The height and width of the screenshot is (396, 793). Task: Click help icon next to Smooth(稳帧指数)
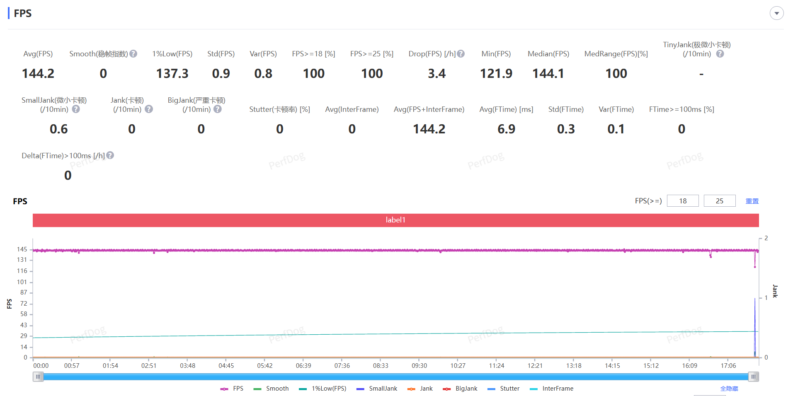(x=133, y=54)
